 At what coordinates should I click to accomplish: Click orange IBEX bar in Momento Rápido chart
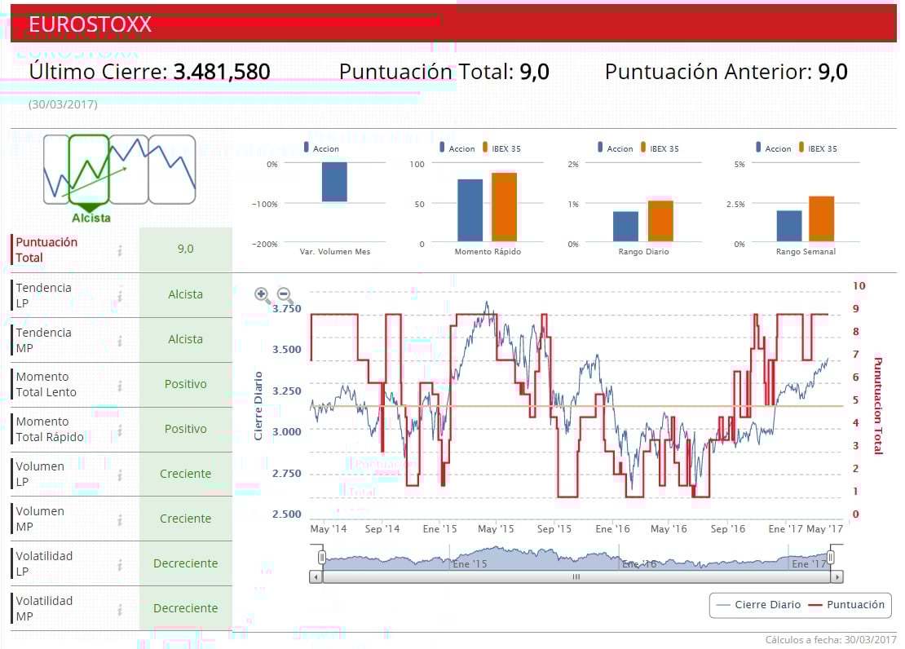click(x=505, y=207)
